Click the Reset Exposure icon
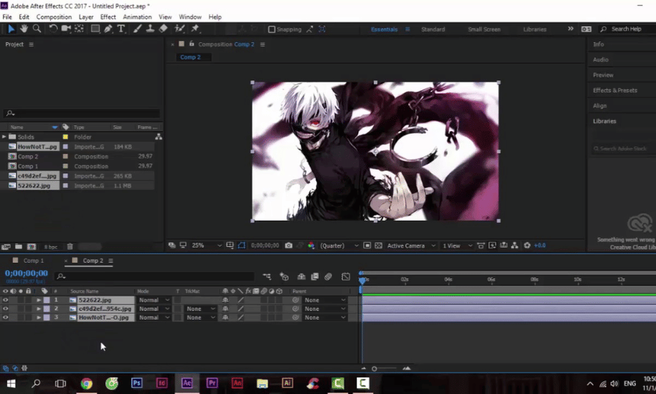Image resolution: width=656 pixels, height=394 pixels. (x=527, y=245)
